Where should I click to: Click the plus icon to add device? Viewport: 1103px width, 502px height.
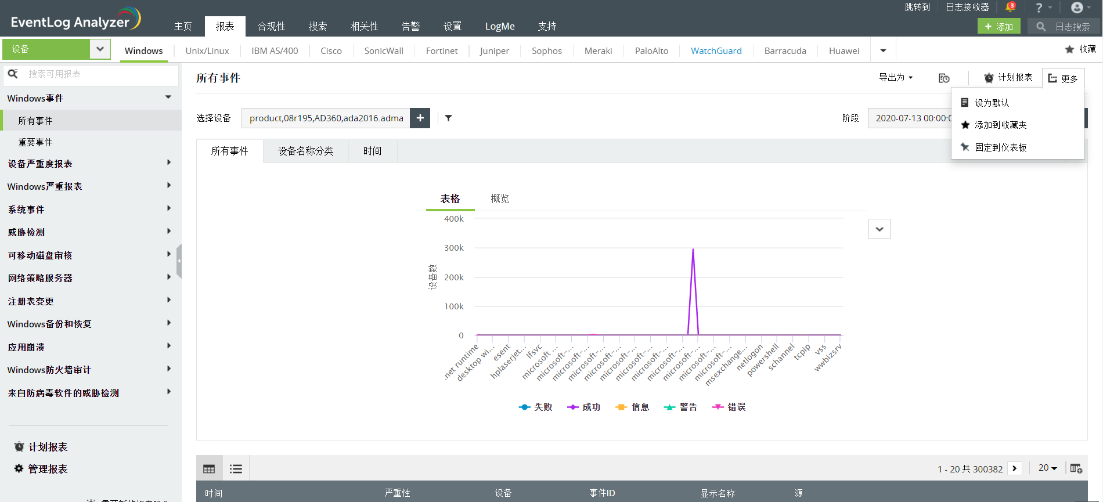(420, 118)
